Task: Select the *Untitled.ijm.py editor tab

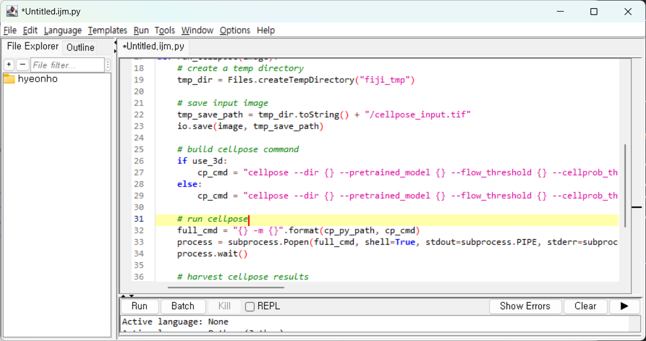Action: 153,46
